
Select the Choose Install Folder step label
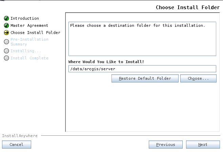coord(35,33)
